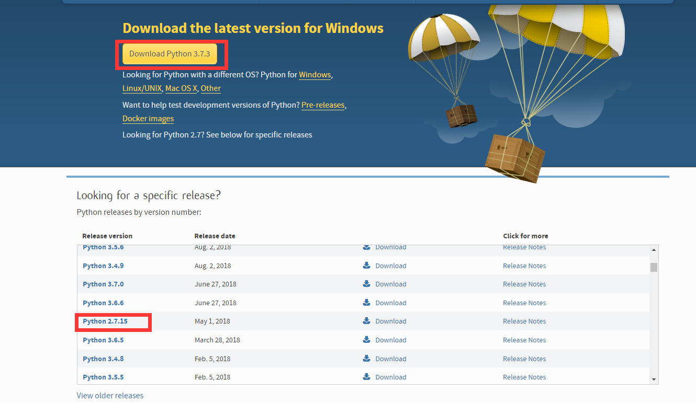Click Download text link for Python 3.6.5
The image size is (696, 403).
pos(391,340)
